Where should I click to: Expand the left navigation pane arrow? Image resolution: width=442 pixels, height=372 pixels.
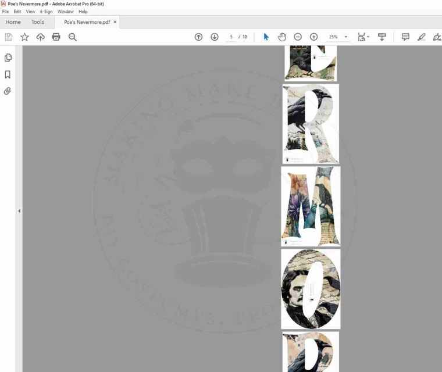click(x=19, y=211)
